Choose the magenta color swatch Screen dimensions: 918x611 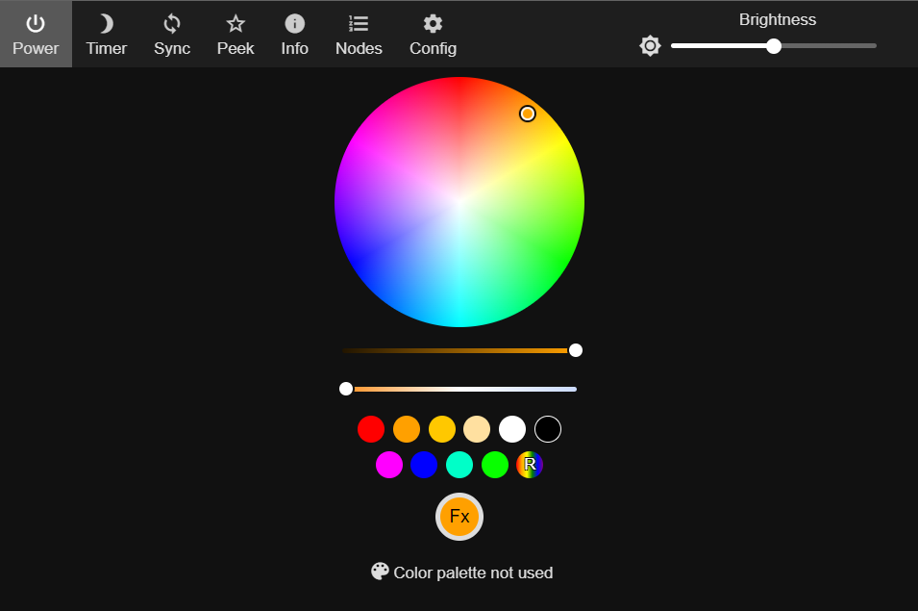[388, 465]
